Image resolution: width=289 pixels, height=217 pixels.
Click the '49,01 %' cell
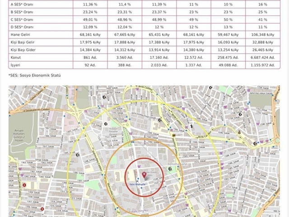(x=90, y=19)
